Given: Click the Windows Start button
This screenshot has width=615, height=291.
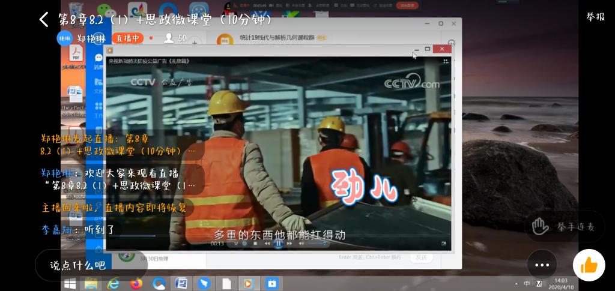Looking at the screenshot, I should 70,283.
